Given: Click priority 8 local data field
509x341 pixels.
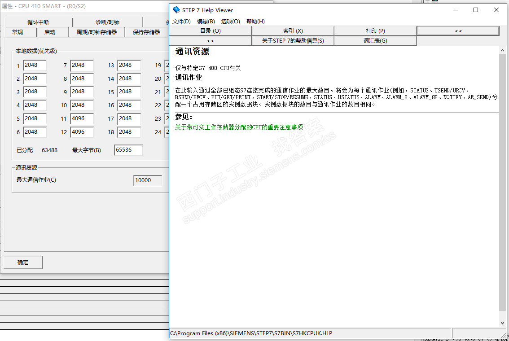Looking at the screenshot, I should pos(82,79).
